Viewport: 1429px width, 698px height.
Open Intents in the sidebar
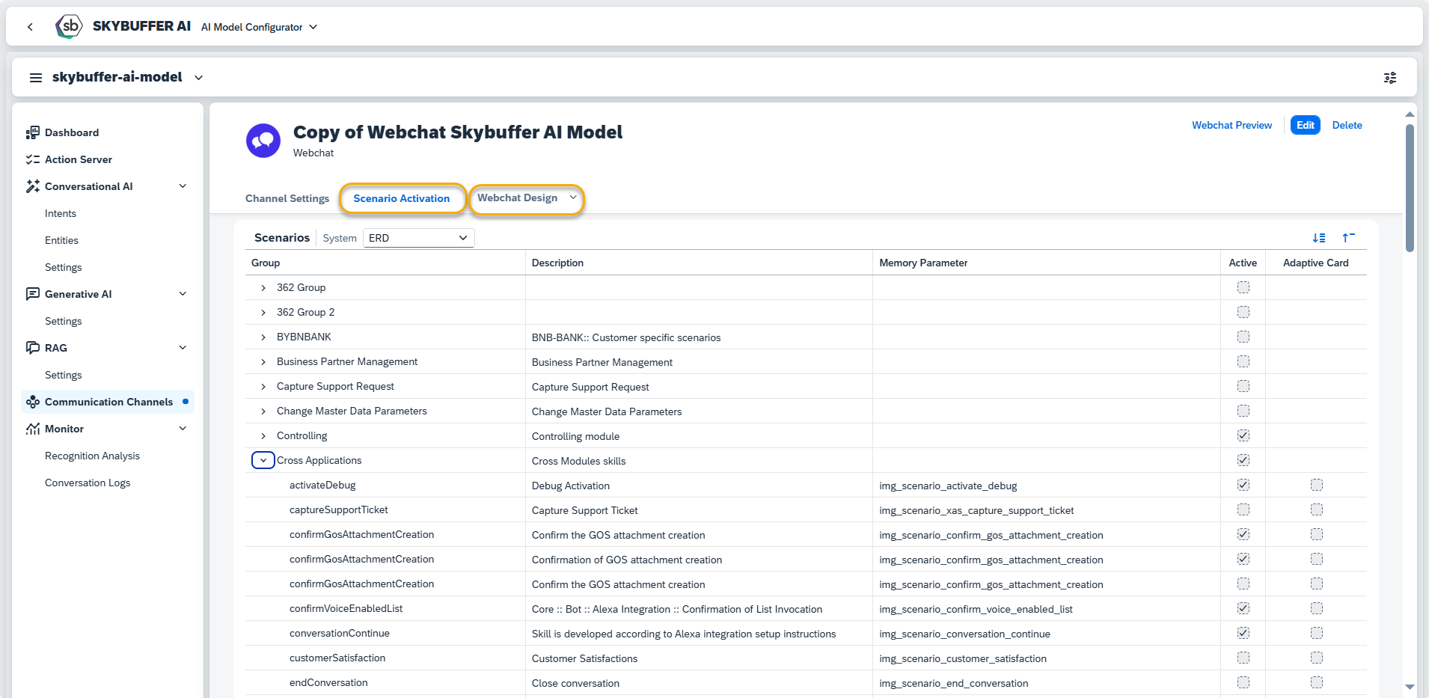click(x=61, y=213)
